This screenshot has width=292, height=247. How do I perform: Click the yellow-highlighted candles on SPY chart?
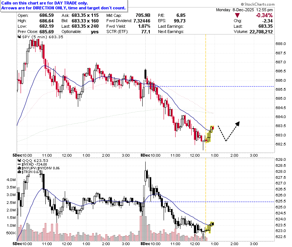tap(210, 134)
